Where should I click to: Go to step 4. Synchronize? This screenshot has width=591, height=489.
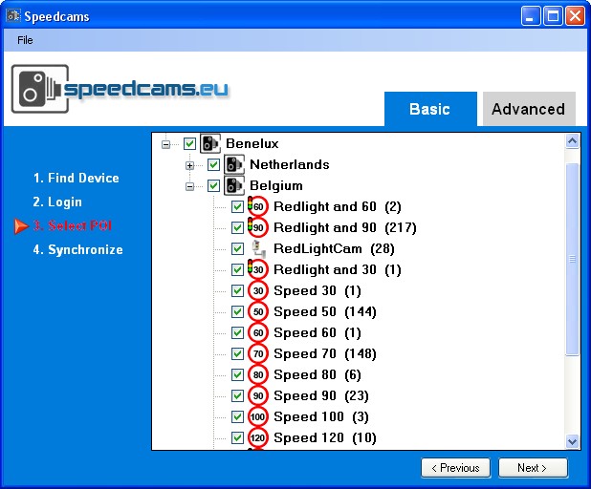tap(78, 249)
